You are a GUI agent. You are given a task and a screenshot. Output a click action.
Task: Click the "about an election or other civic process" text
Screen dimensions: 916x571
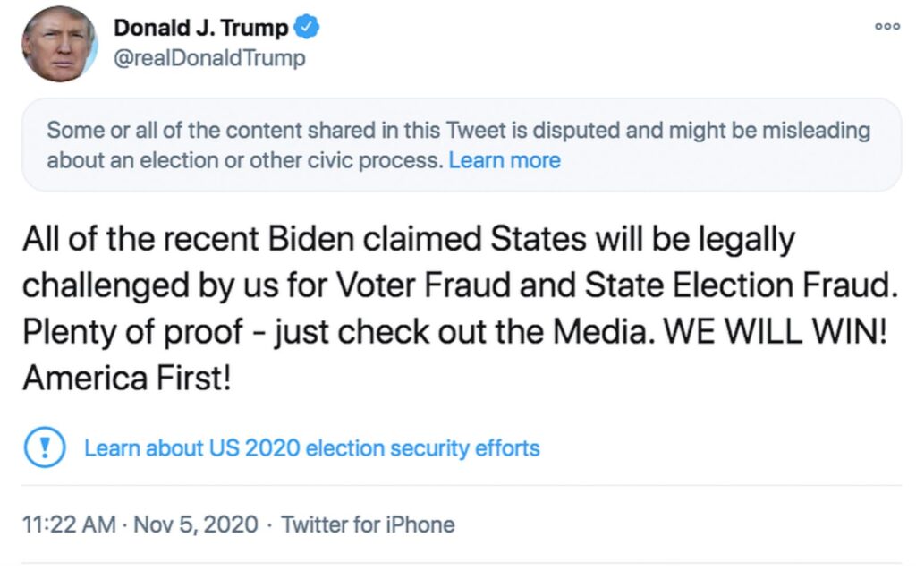(x=243, y=160)
